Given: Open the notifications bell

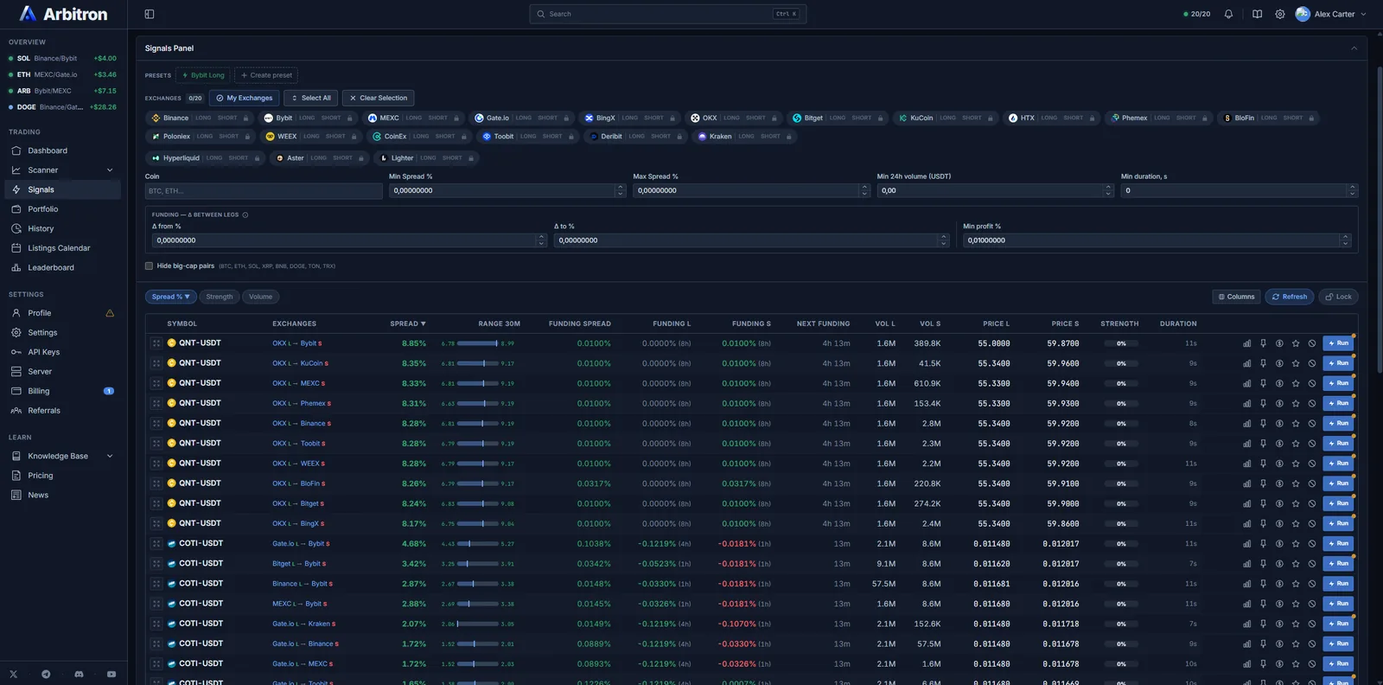Looking at the screenshot, I should pos(1228,14).
